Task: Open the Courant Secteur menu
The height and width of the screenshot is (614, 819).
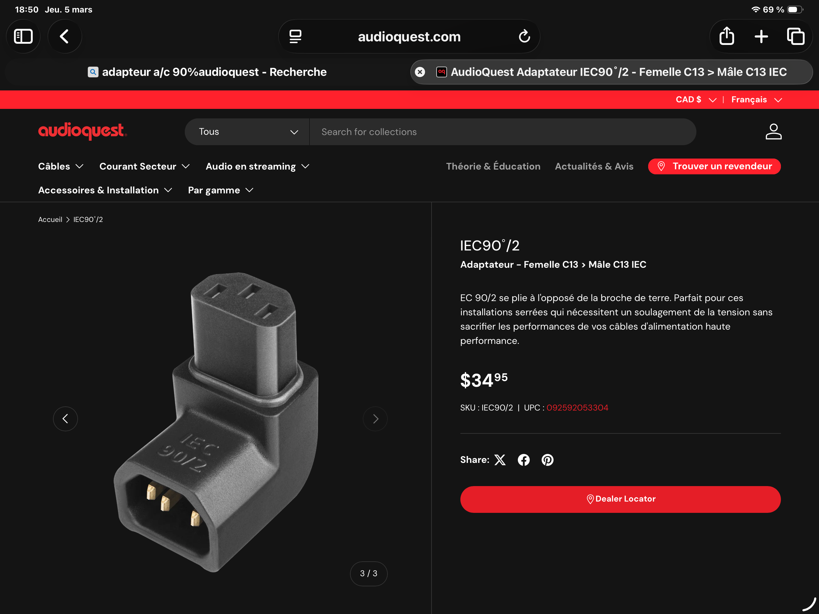Action: pyautogui.click(x=144, y=167)
